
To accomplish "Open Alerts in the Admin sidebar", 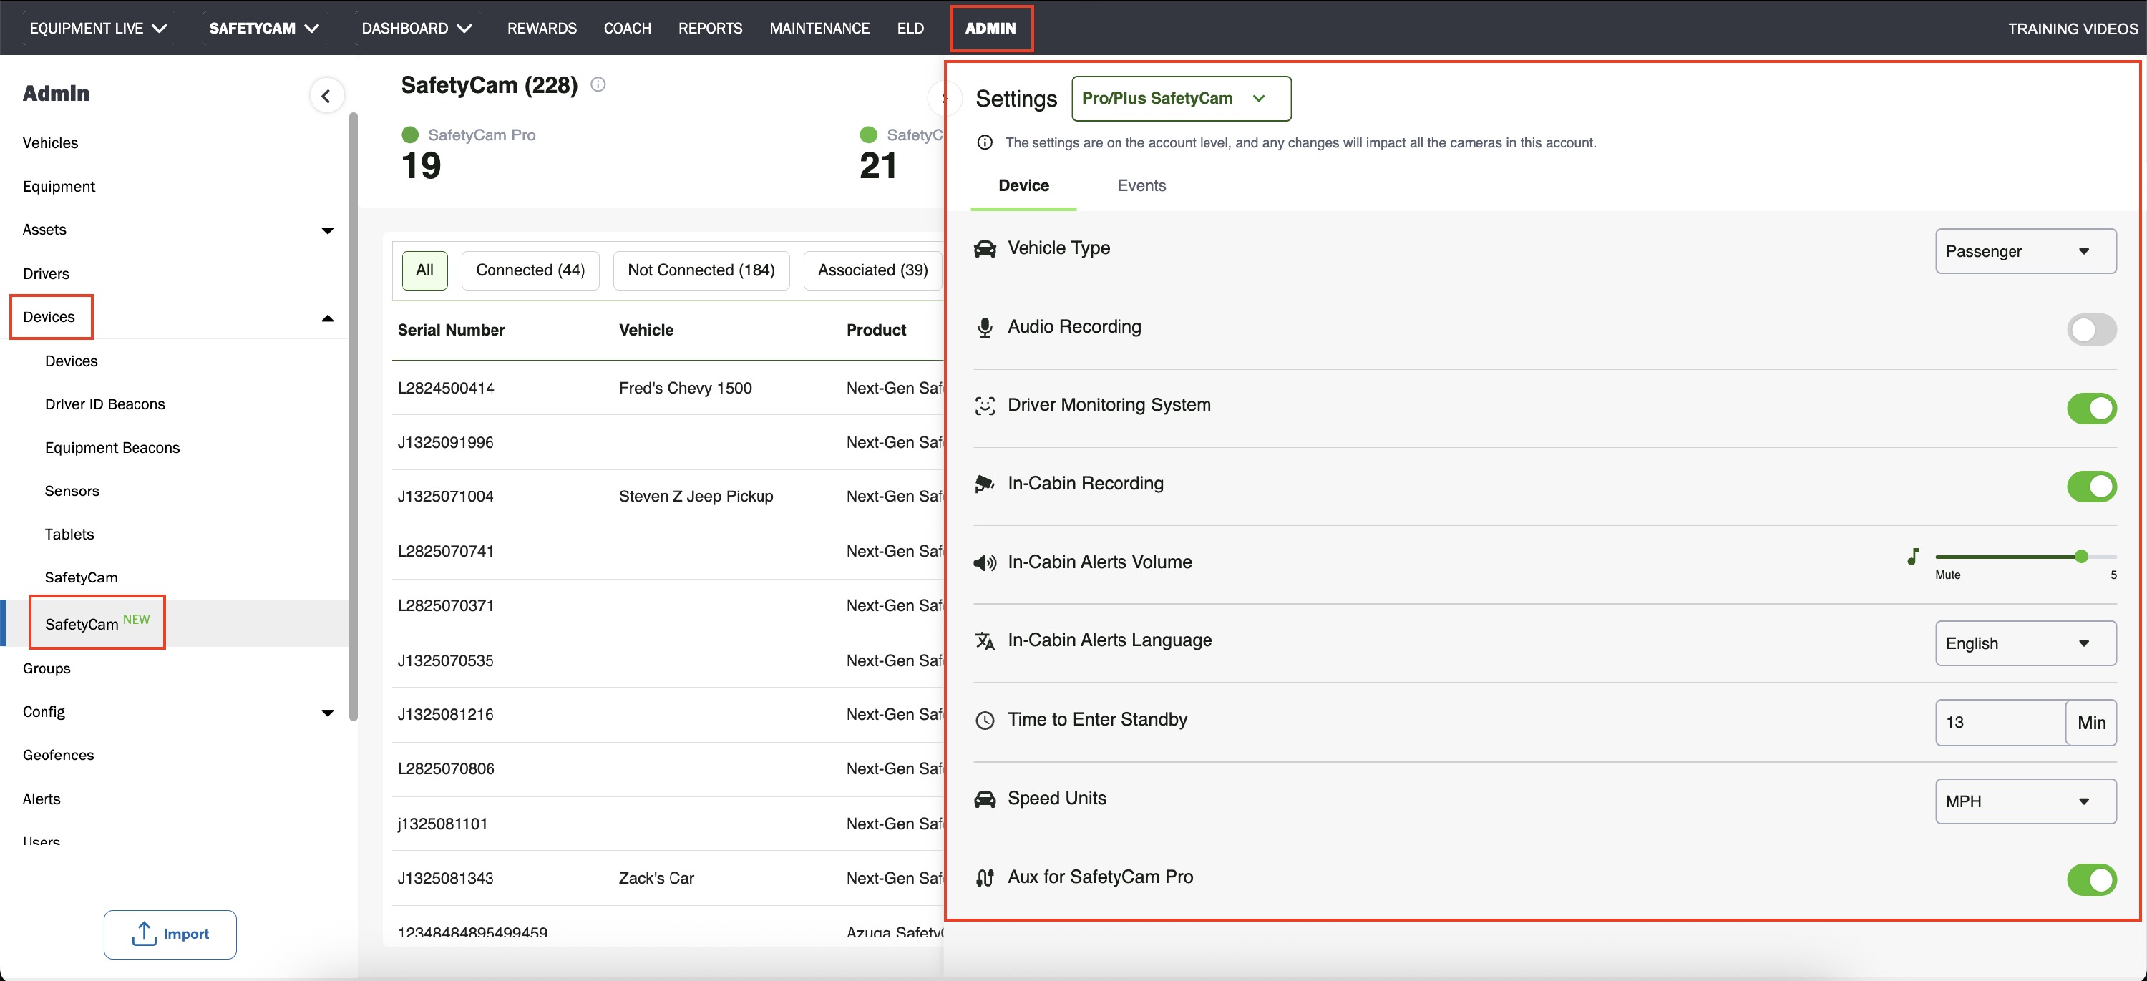I will [x=42, y=799].
